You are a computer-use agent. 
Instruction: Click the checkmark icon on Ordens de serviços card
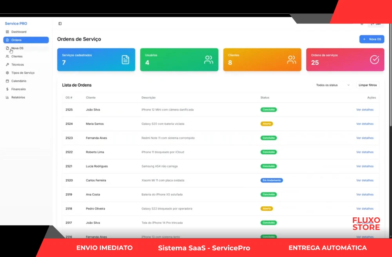tap(374, 60)
